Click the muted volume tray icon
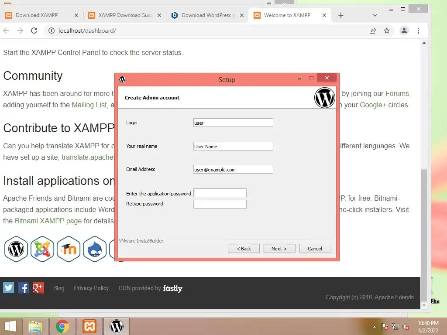 coord(406,327)
